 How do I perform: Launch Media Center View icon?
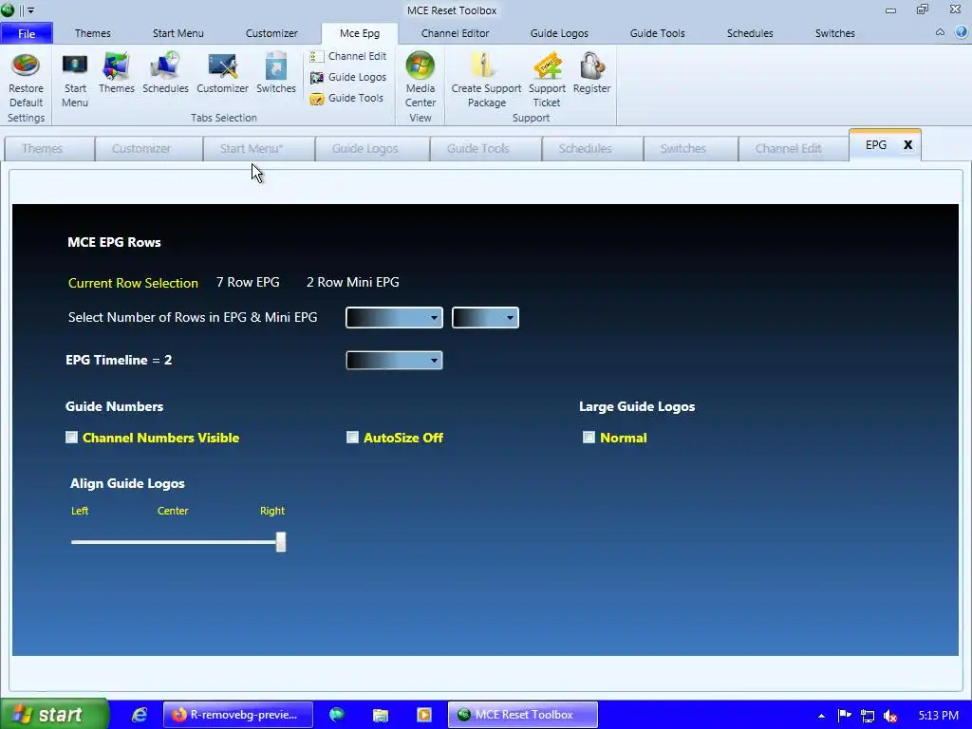click(x=421, y=65)
